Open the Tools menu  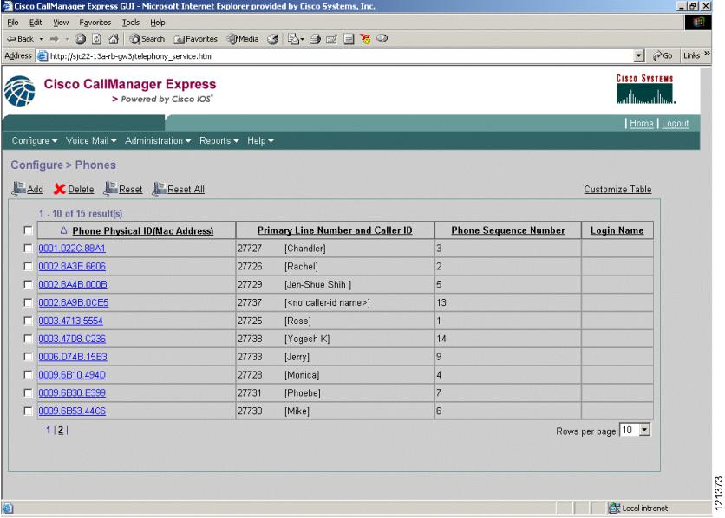(131, 23)
